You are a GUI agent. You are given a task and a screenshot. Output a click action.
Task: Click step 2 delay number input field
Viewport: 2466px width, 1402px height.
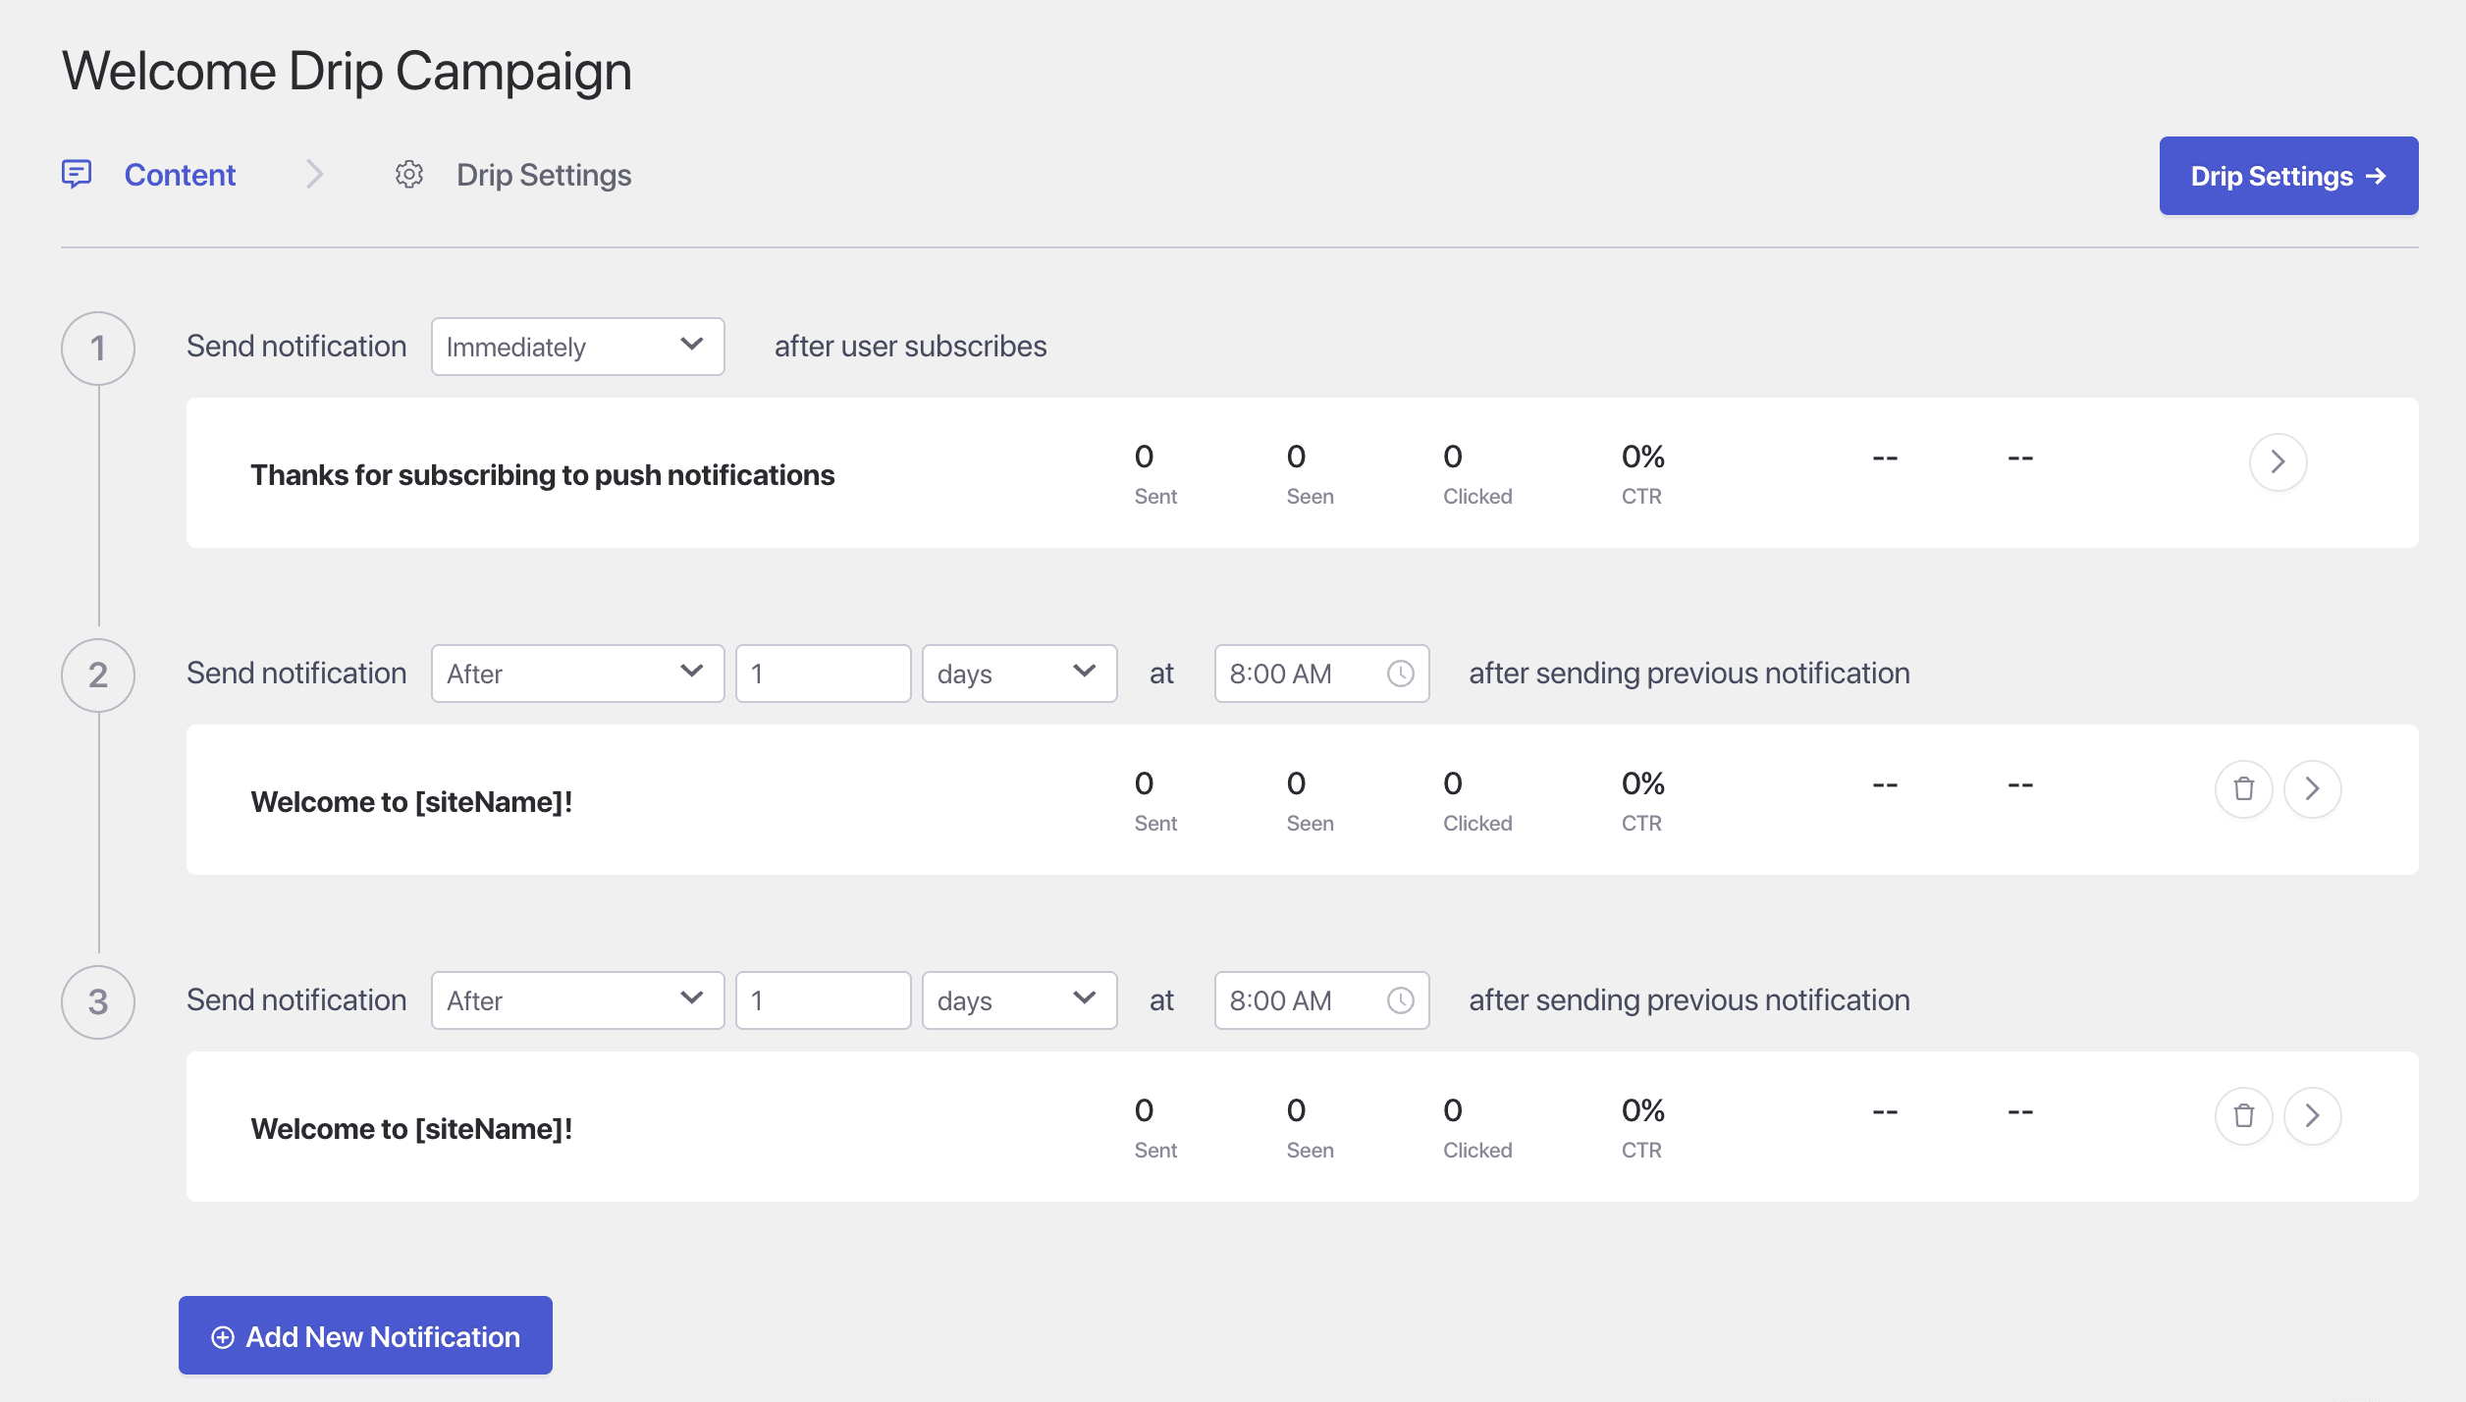pyautogui.click(x=823, y=674)
